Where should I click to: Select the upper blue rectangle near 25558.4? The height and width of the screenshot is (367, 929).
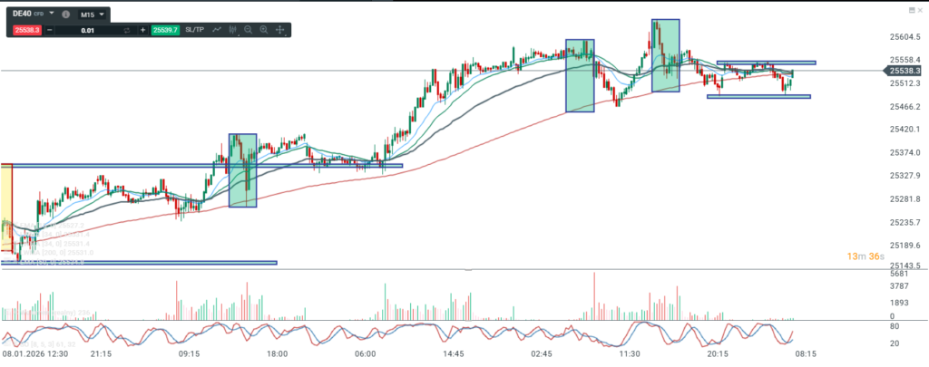(x=766, y=63)
